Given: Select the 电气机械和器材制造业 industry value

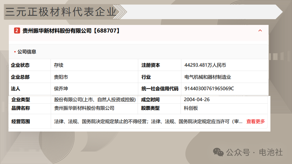Looking at the screenshot, I should [x=208, y=77].
